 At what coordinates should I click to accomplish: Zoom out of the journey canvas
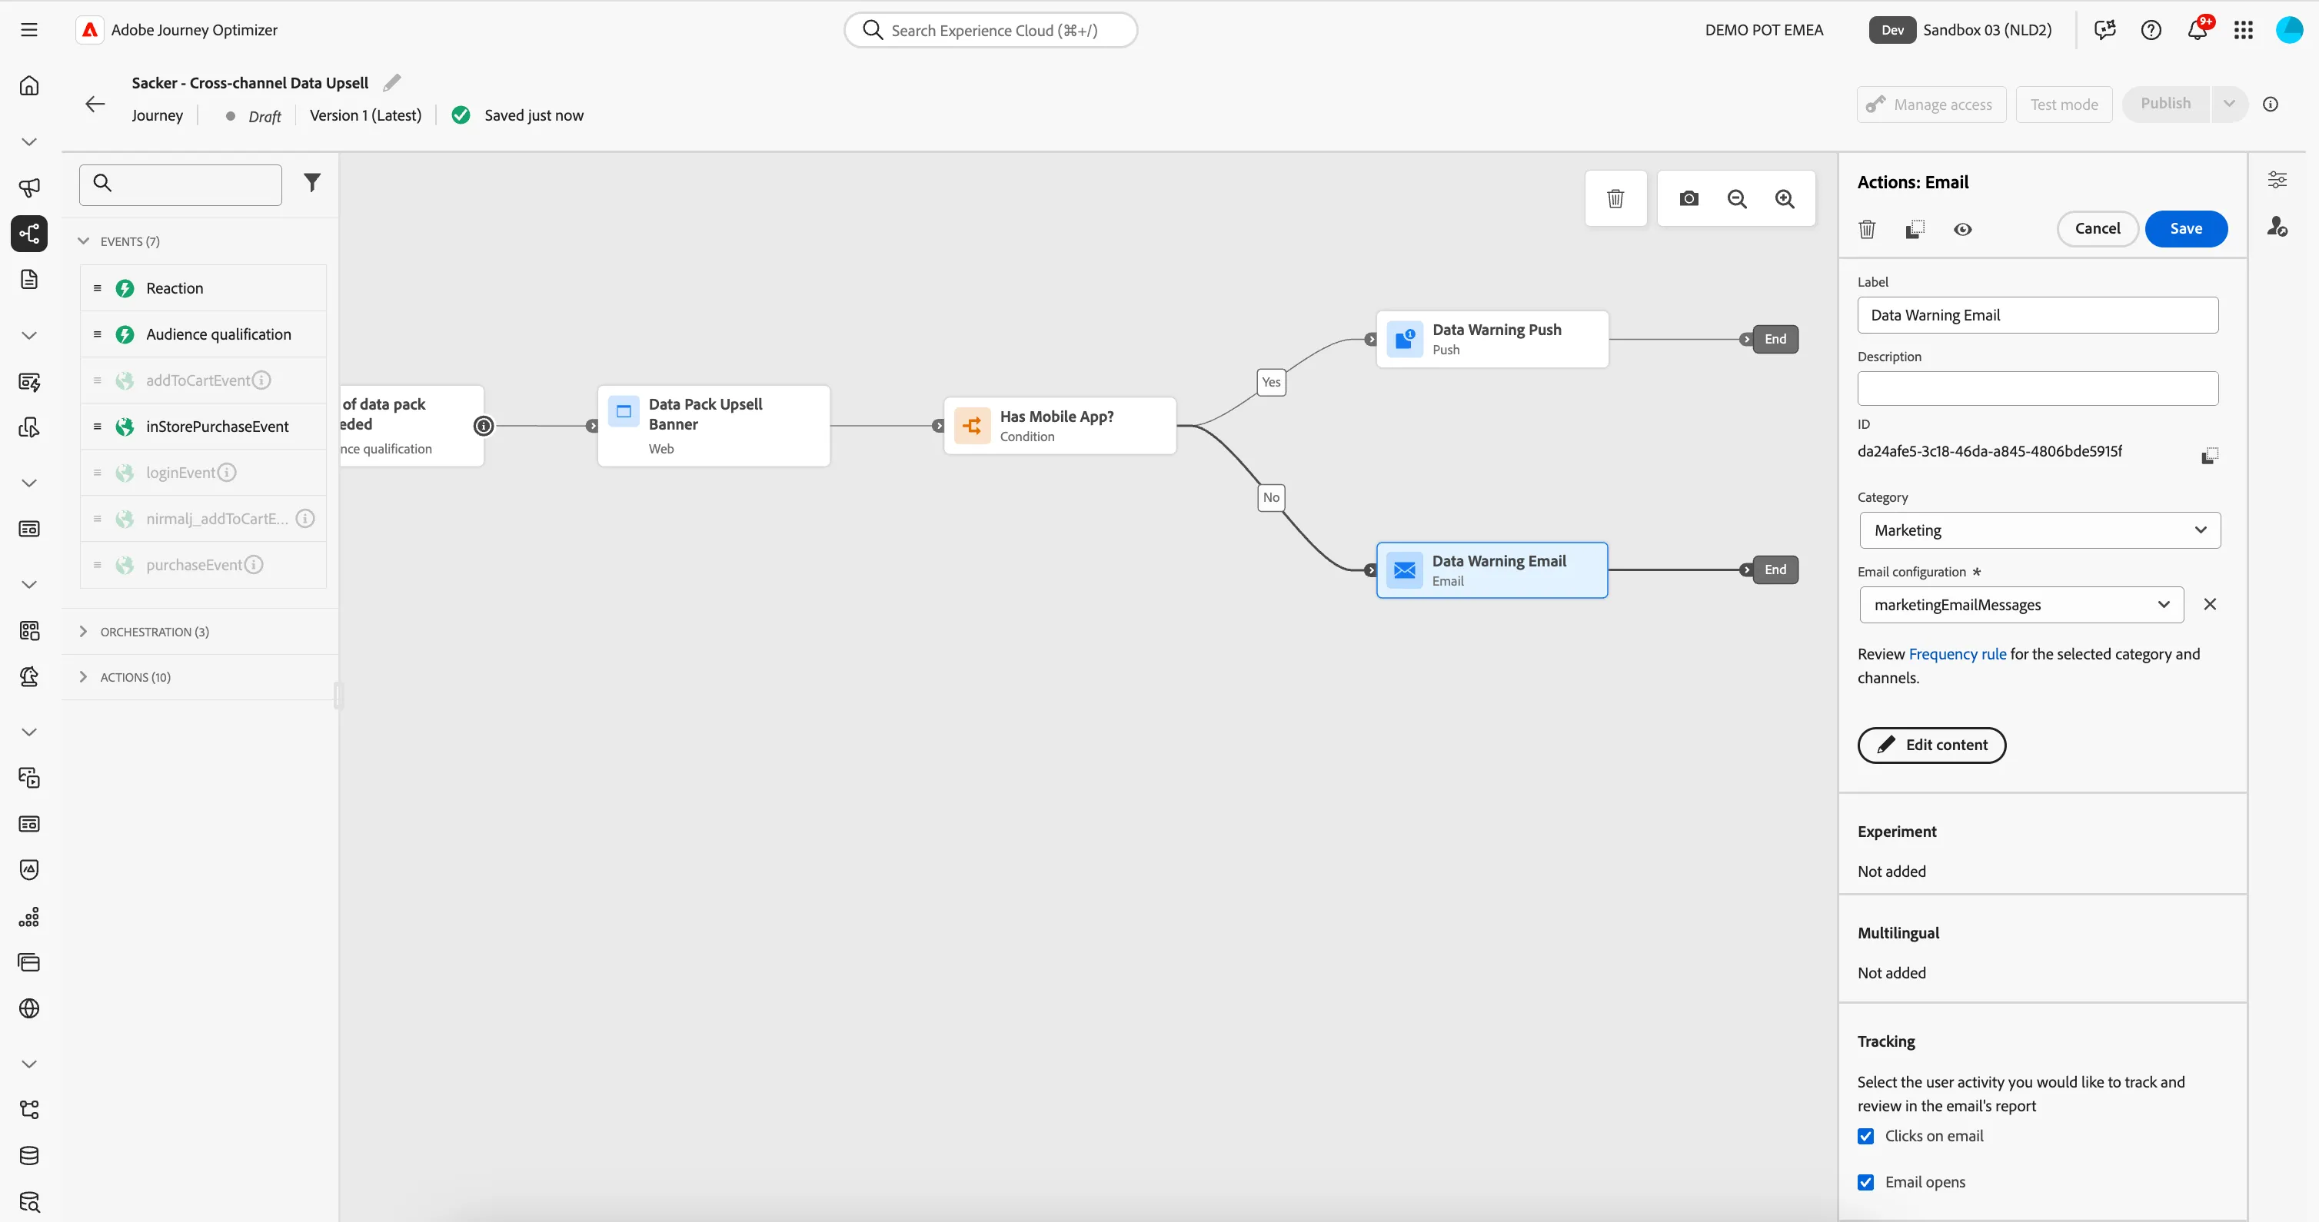(x=1736, y=198)
